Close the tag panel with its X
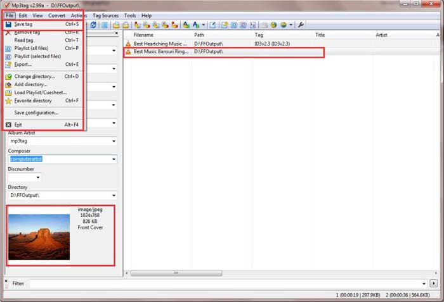The width and height of the screenshot is (444, 302). click(116, 33)
